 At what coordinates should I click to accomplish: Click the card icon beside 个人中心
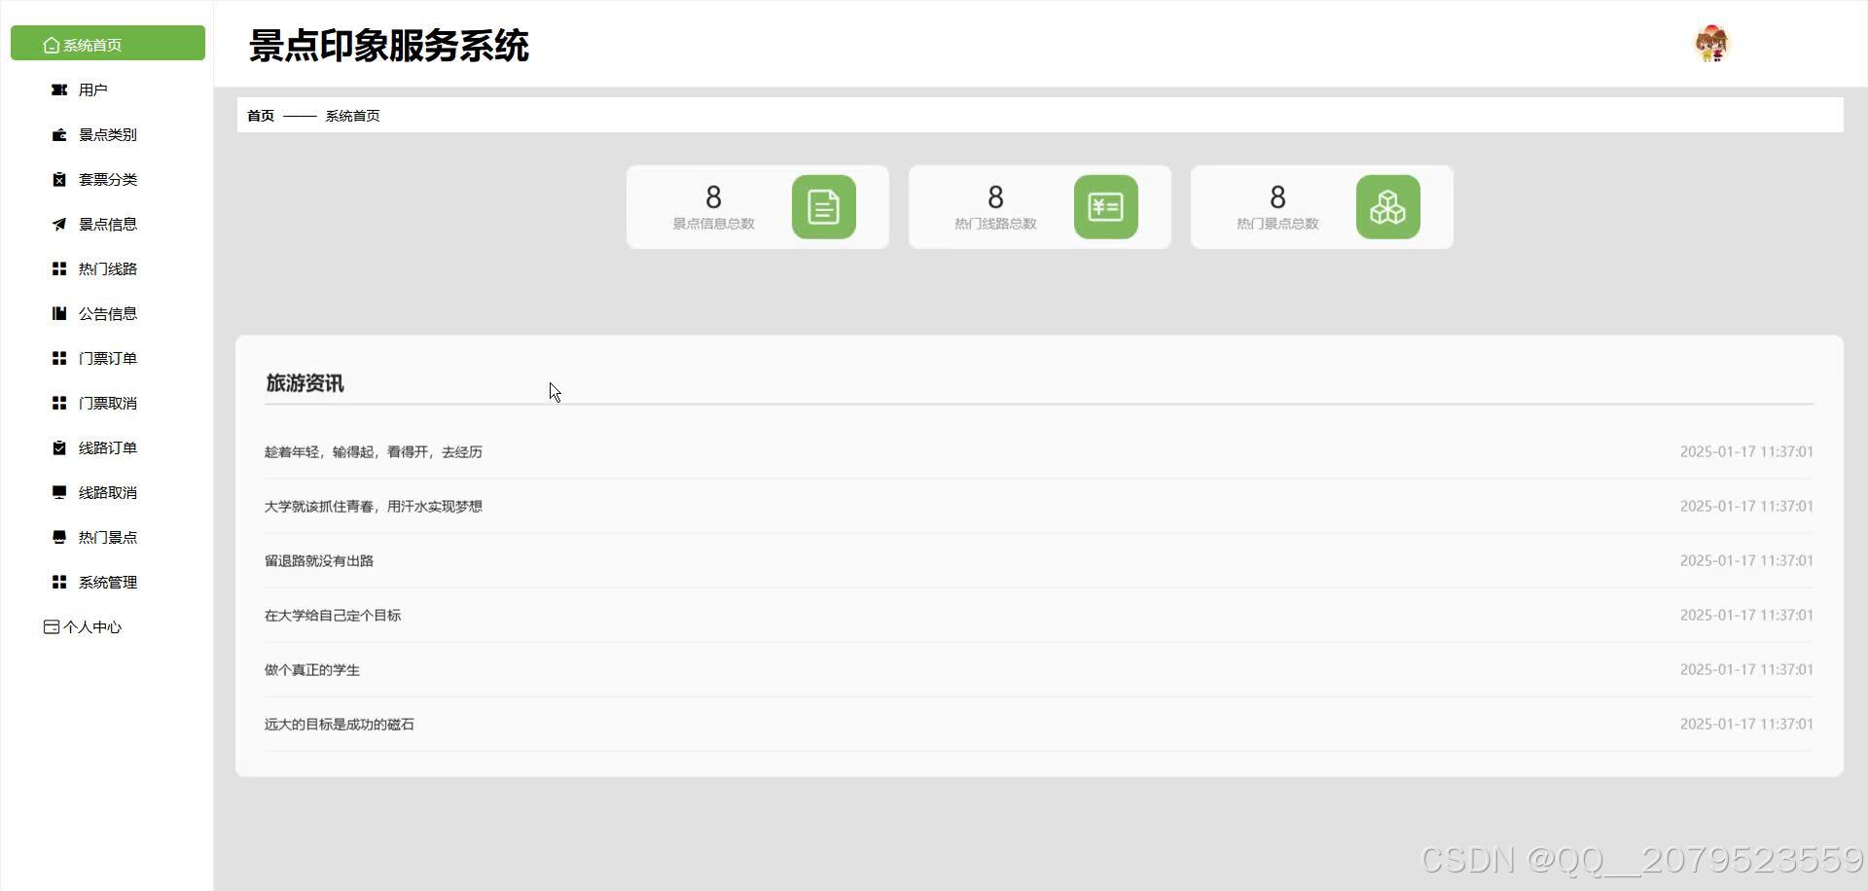(x=52, y=626)
